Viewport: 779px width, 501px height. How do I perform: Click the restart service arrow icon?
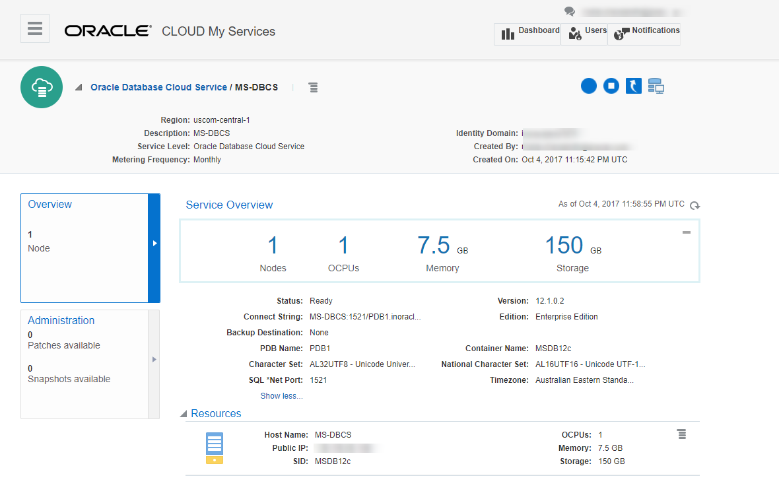[634, 86]
